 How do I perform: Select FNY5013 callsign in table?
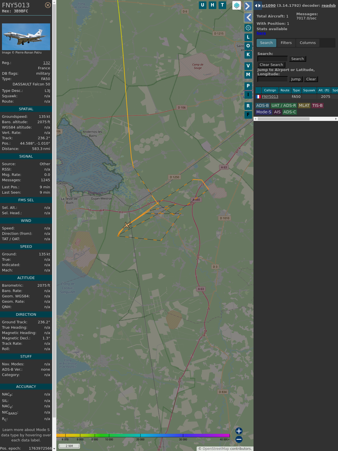pyautogui.click(x=270, y=97)
